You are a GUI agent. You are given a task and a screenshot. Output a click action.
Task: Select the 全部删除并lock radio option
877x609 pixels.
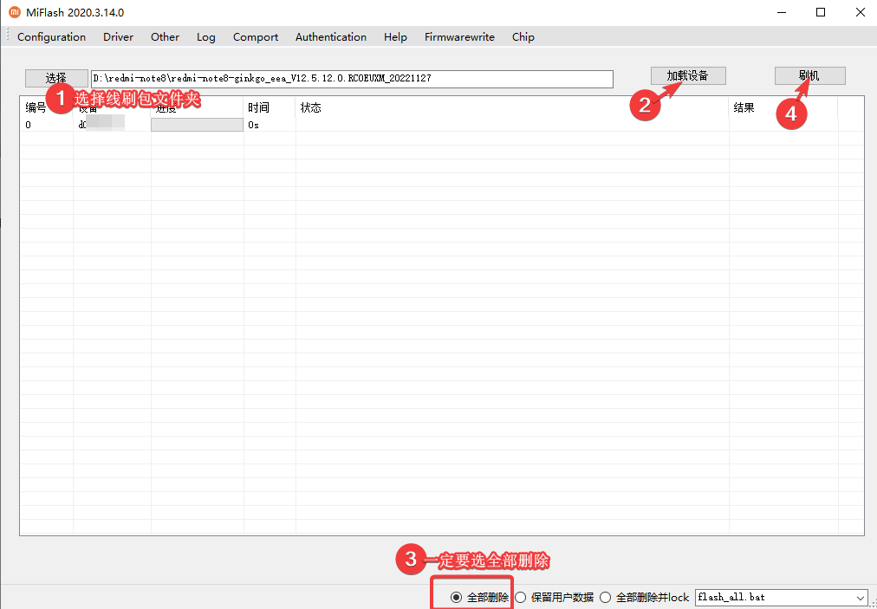coord(606,597)
